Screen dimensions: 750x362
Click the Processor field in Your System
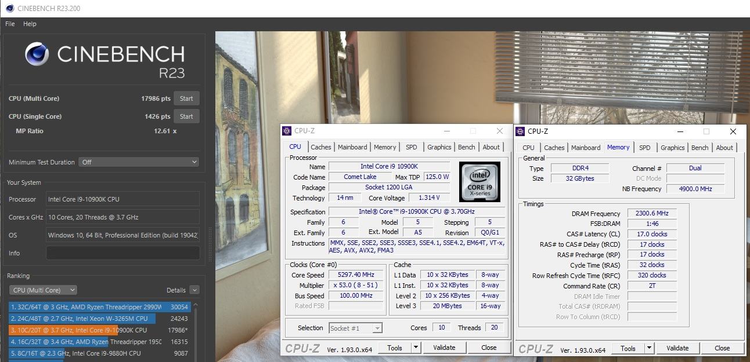pyautogui.click(x=122, y=199)
